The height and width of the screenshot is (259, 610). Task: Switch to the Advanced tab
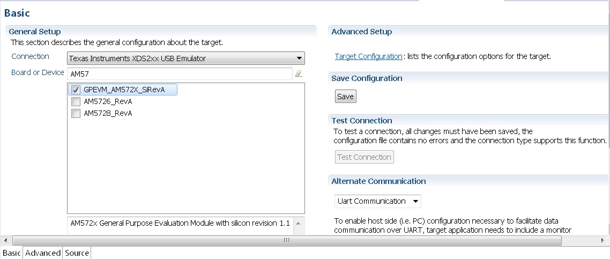[x=43, y=253]
